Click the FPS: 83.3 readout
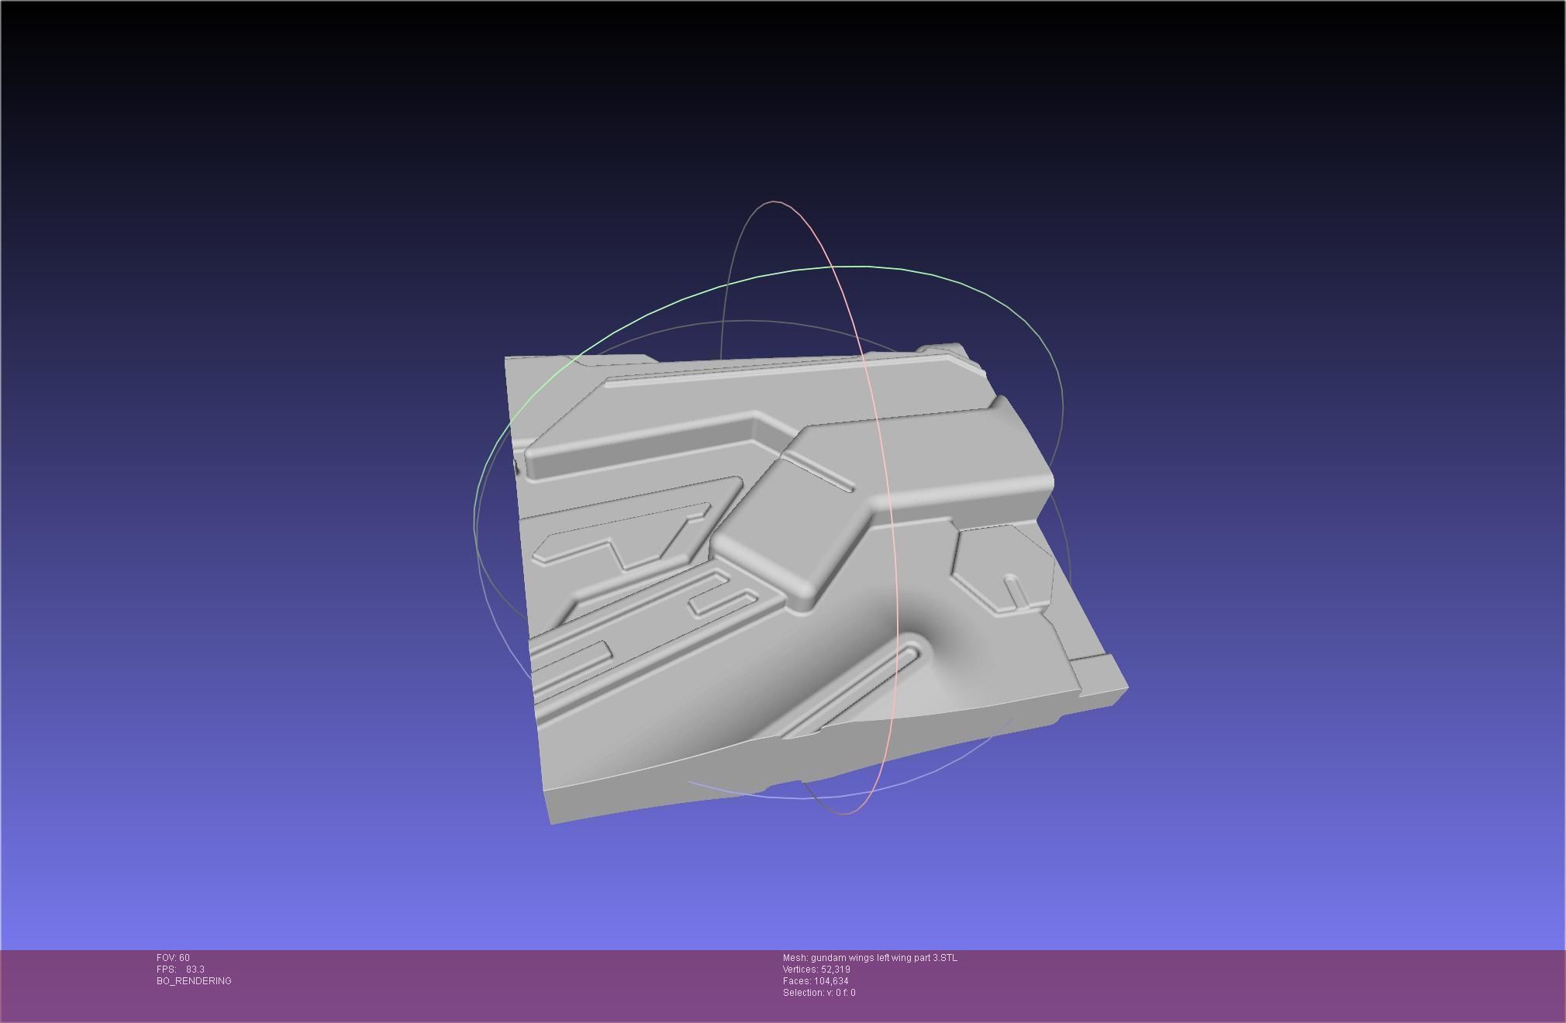This screenshot has width=1566, height=1023. 181,970
